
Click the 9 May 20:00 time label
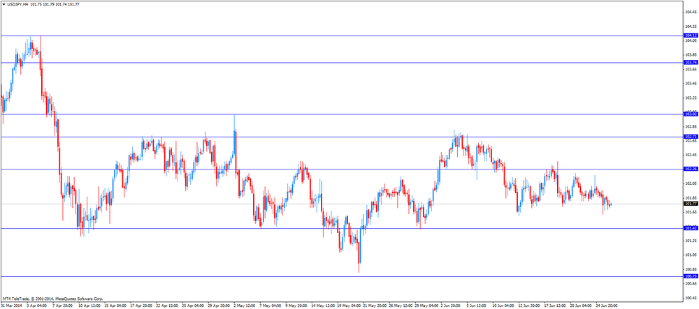coord(296,306)
